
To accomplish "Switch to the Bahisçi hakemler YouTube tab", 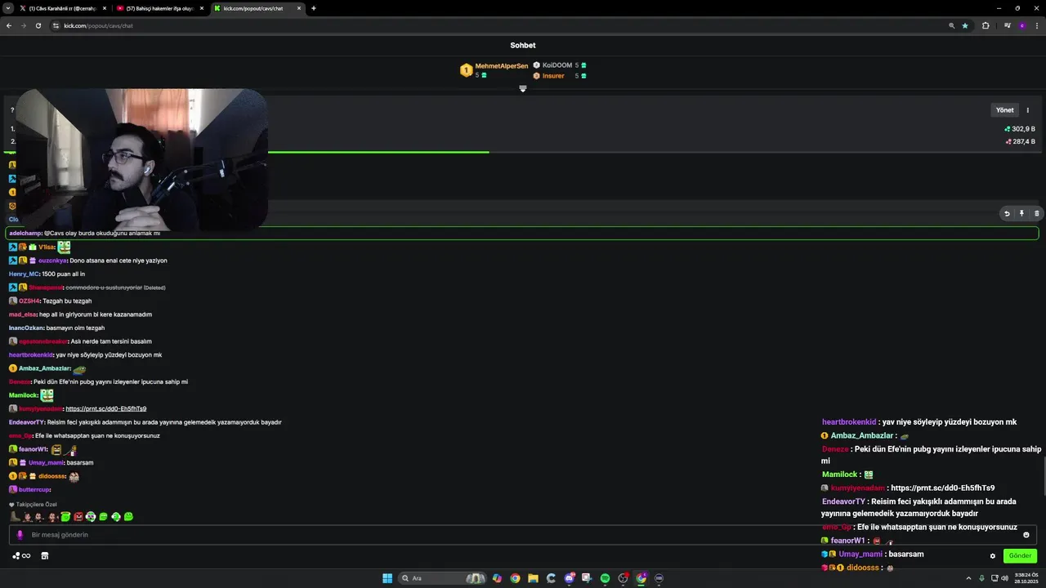I will pos(159,8).
